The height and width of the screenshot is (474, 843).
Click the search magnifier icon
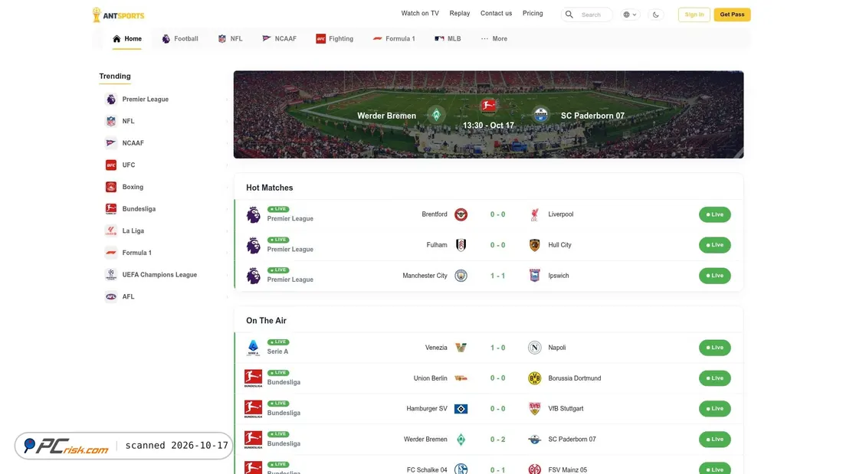coord(569,15)
